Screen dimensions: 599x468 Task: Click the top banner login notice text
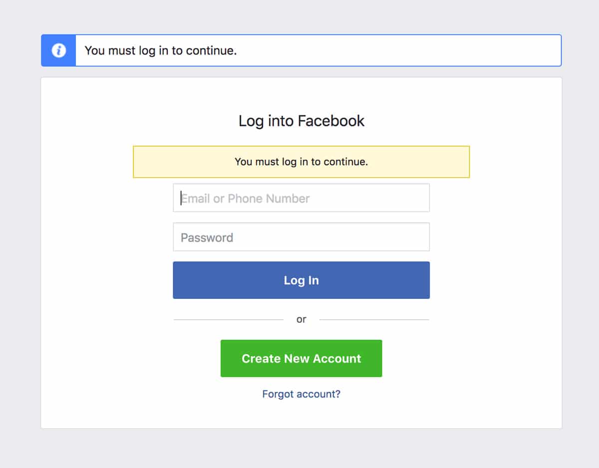coord(160,50)
